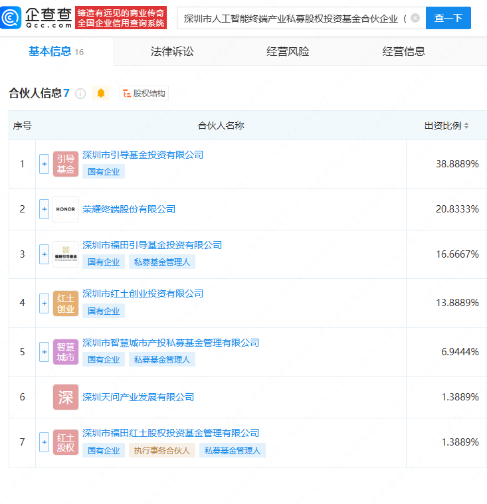Open the 经营信息 tab
Viewport: 487px width, 504px height.
pos(403,51)
